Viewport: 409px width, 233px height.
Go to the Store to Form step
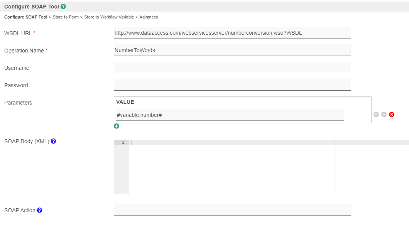click(x=66, y=17)
